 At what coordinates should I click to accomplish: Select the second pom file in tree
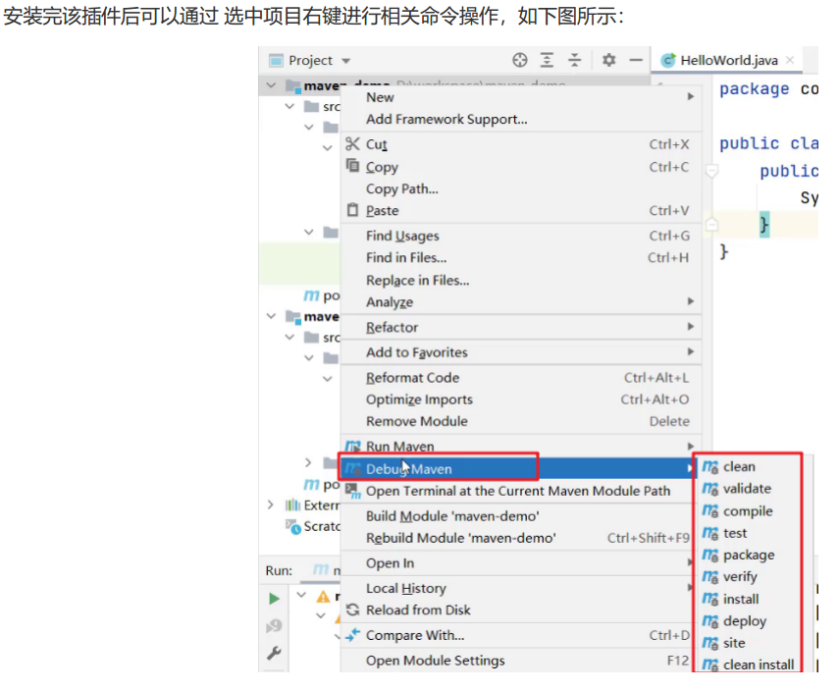pyautogui.click(x=322, y=485)
